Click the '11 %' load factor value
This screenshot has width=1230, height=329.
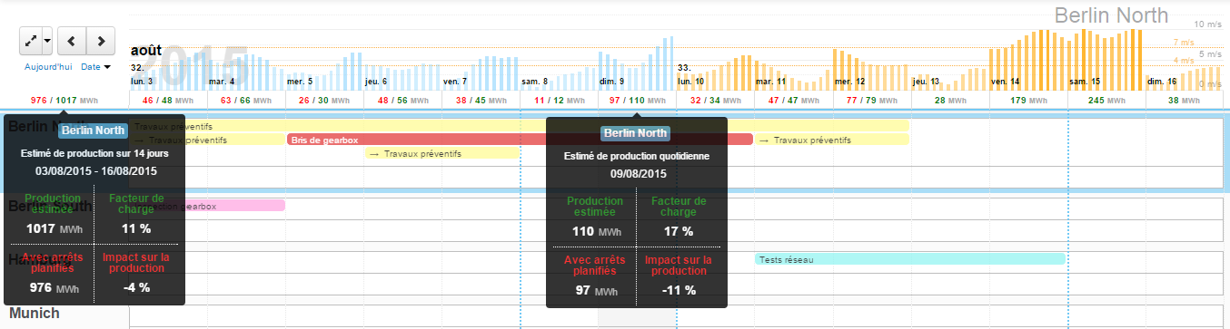[x=135, y=229]
